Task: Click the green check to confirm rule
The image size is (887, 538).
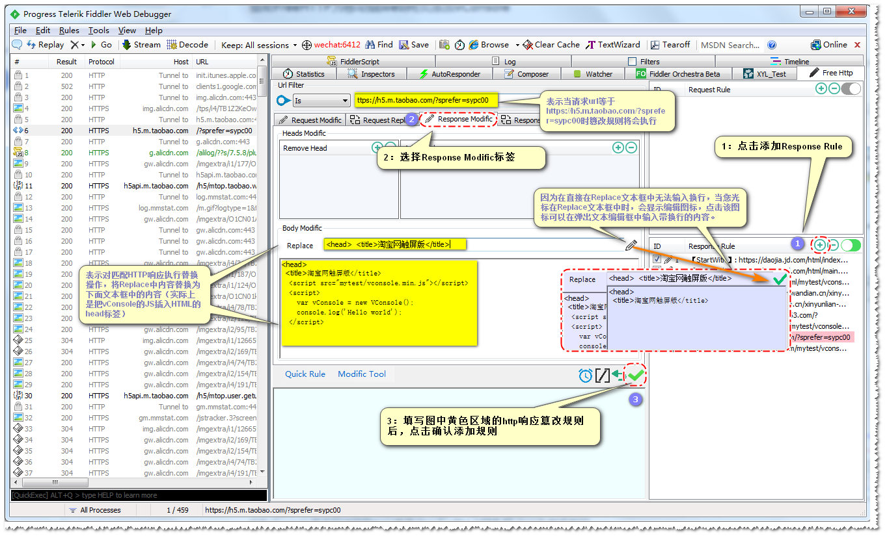Action: tap(635, 375)
